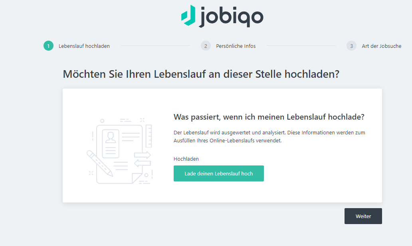
Task: Click the "Weiter" button
Action: click(x=363, y=216)
